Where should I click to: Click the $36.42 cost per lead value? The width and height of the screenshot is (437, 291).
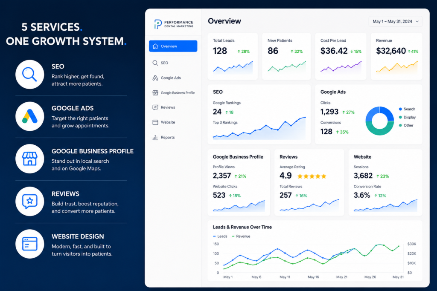tap(334, 51)
